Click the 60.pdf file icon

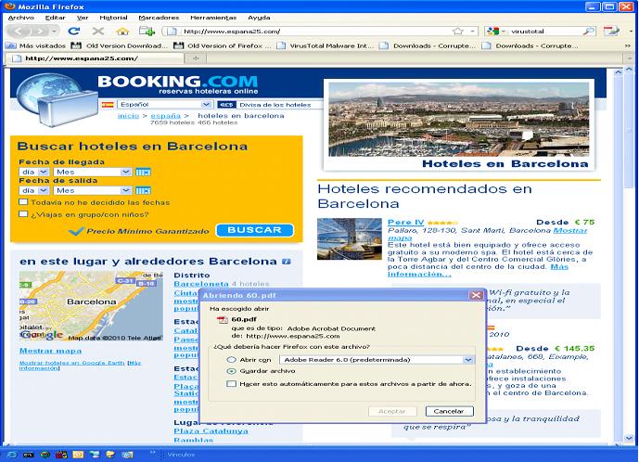pyautogui.click(x=223, y=320)
